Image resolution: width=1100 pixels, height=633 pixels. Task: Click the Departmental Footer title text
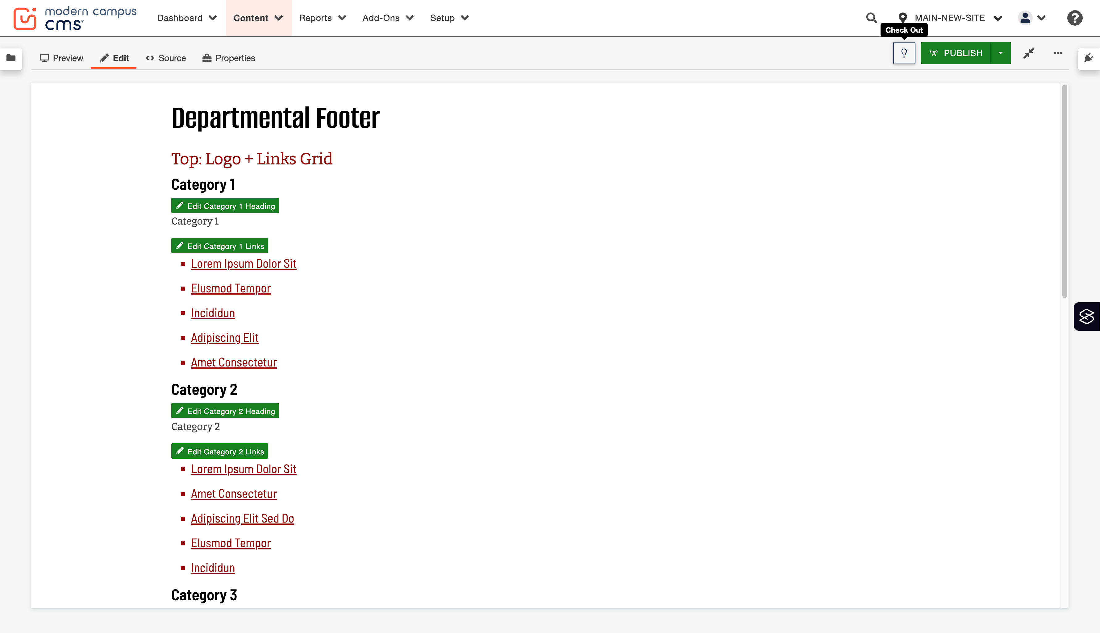coord(275,118)
